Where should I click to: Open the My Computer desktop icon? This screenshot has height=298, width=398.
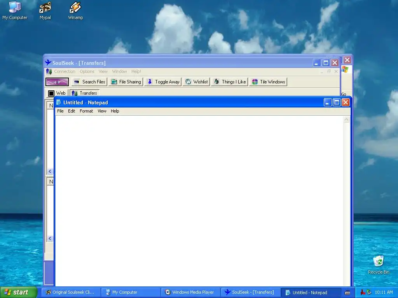click(x=15, y=10)
